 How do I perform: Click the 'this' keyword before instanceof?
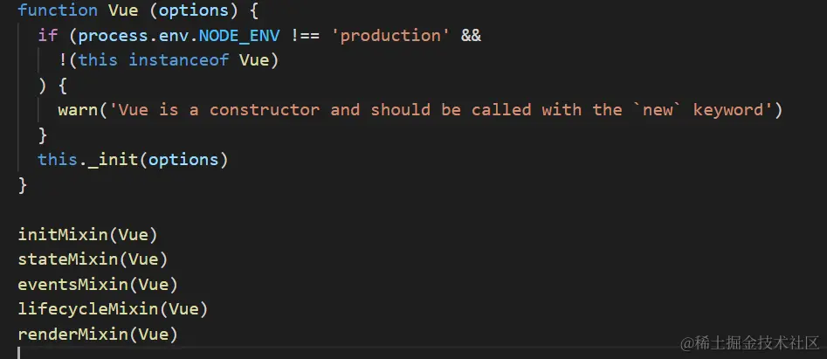click(98, 60)
